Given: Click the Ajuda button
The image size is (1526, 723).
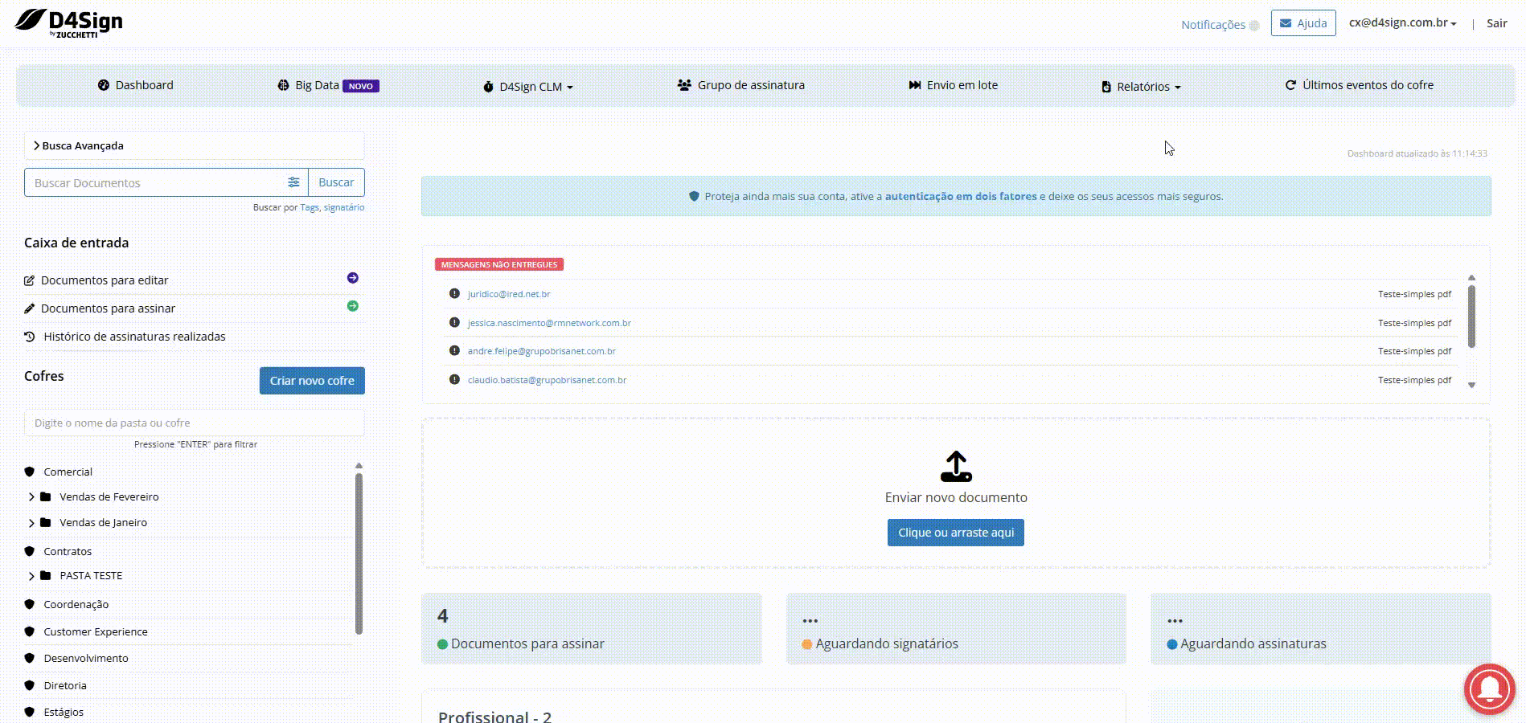Looking at the screenshot, I should point(1303,23).
